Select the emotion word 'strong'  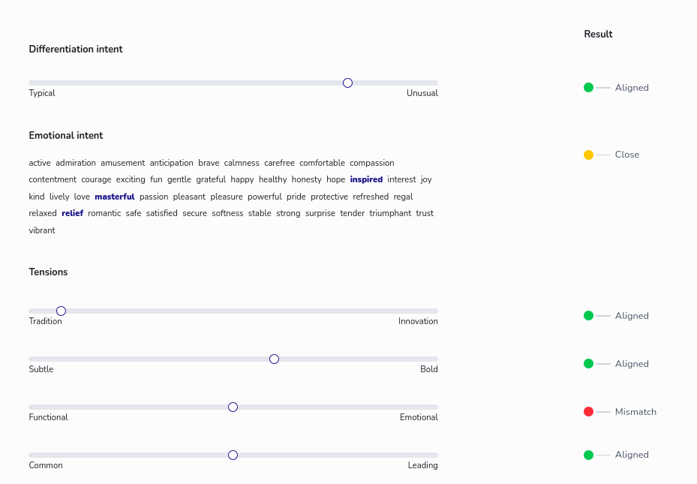click(289, 213)
